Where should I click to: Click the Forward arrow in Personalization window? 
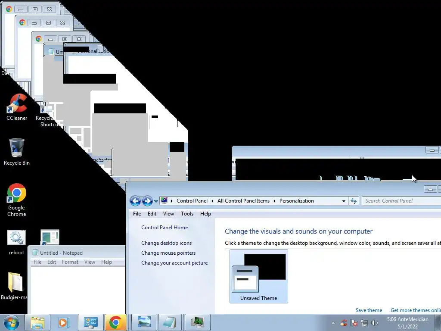[147, 201]
